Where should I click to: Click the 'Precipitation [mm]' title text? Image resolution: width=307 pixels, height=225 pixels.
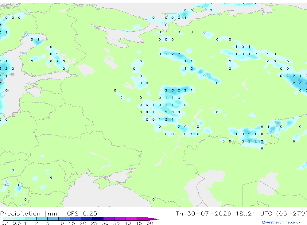[x=31, y=214]
